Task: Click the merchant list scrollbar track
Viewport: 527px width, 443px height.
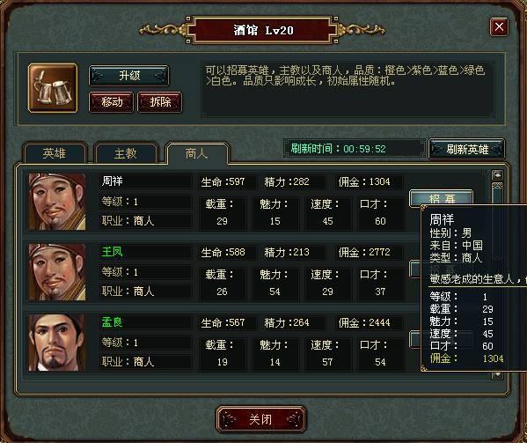Action: coord(497,192)
